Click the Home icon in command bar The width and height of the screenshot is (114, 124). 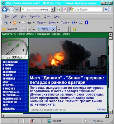[6, 22]
